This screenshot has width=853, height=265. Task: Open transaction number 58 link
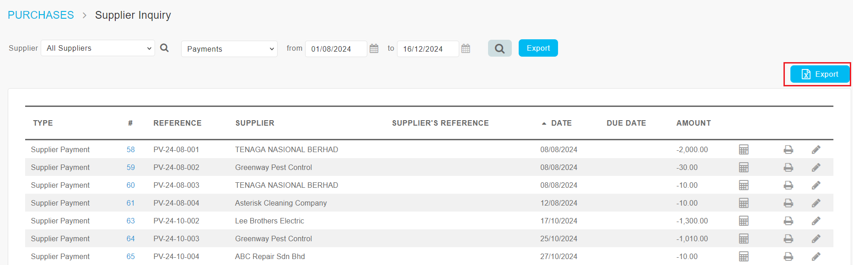[130, 149]
